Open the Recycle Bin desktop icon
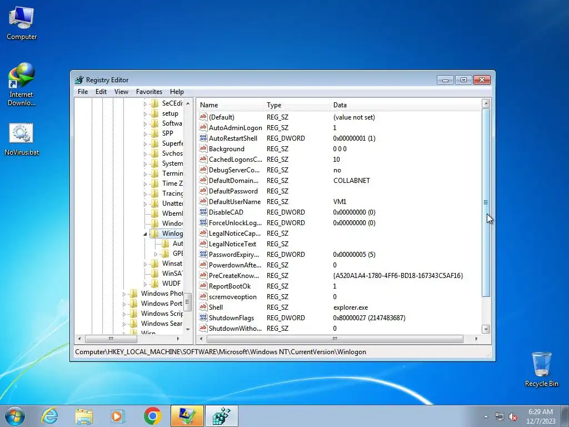The image size is (569, 427). [541, 369]
